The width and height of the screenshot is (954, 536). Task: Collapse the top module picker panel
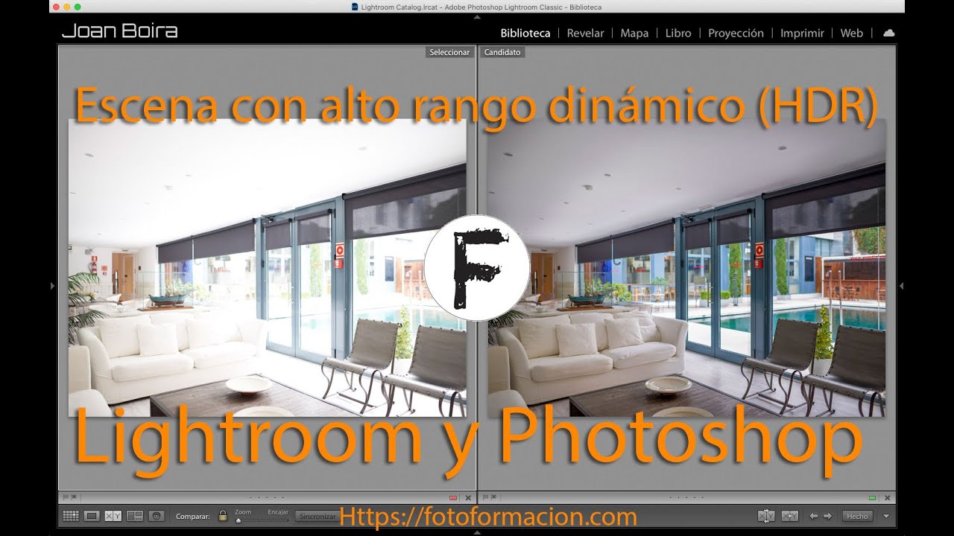pos(477,16)
